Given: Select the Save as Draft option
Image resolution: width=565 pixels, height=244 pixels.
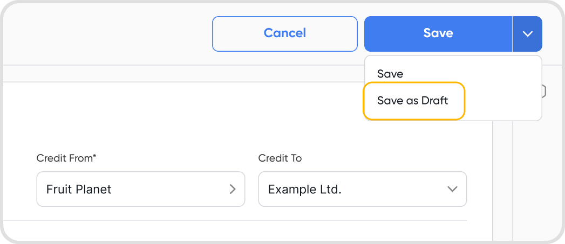Looking at the screenshot, I should point(413,101).
